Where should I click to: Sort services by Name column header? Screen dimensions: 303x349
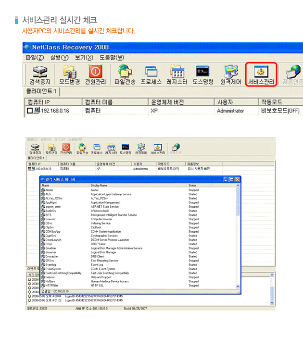(x=65, y=185)
